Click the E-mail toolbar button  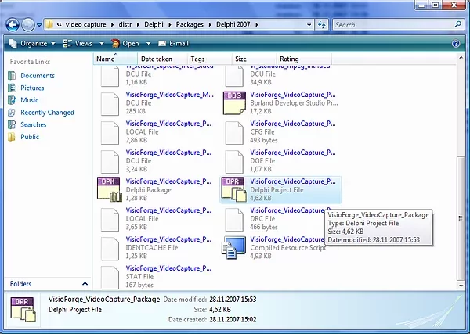(173, 44)
